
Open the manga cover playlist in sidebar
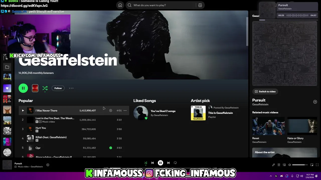coord(7,131)
